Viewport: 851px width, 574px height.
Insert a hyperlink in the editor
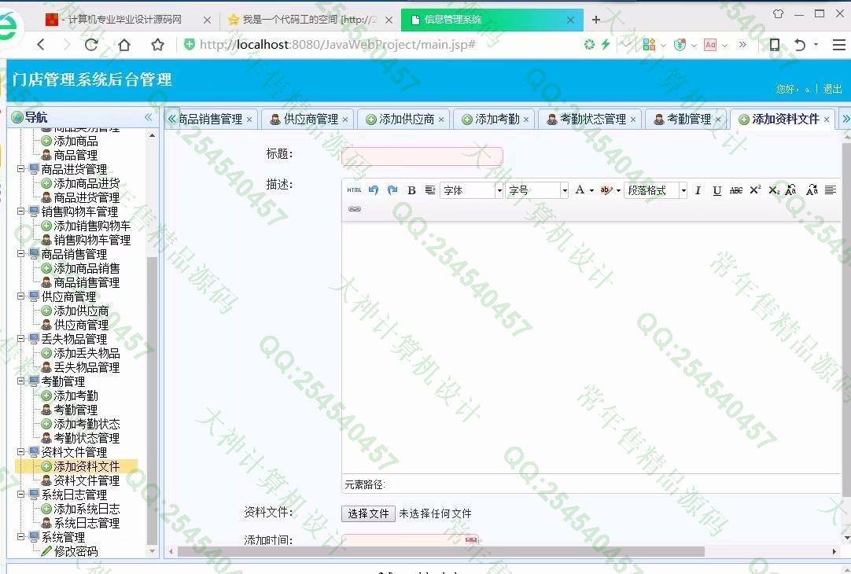click(x=355, y=209)
